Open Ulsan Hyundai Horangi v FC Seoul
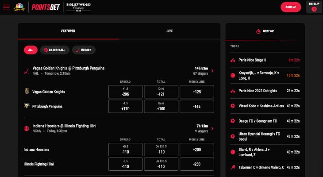Screen dimensions: 323x177 click(x=265, y=136)
